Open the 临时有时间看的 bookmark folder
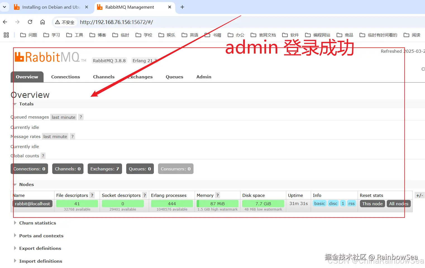Image resolution: width=425 pixels, height=268 pixels. 378,35
